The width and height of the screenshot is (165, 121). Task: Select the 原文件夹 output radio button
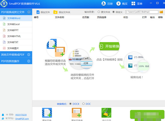point(99,12)
